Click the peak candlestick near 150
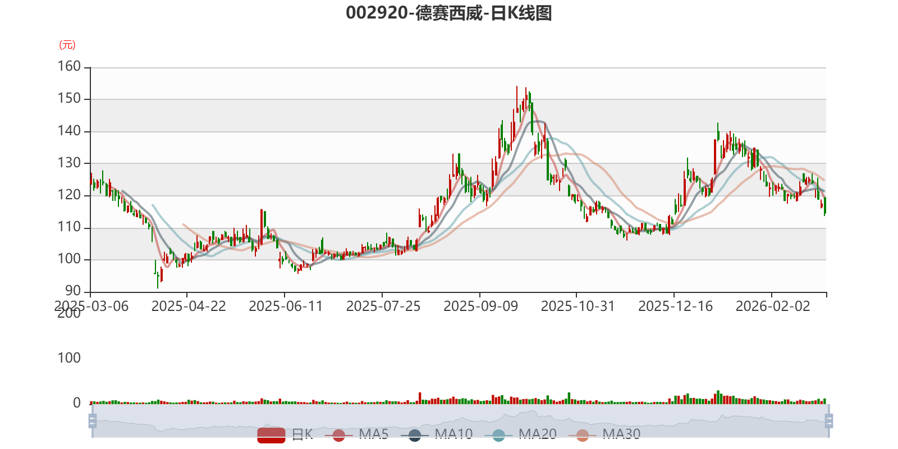 pyautogui.click(x=517, y=99)
